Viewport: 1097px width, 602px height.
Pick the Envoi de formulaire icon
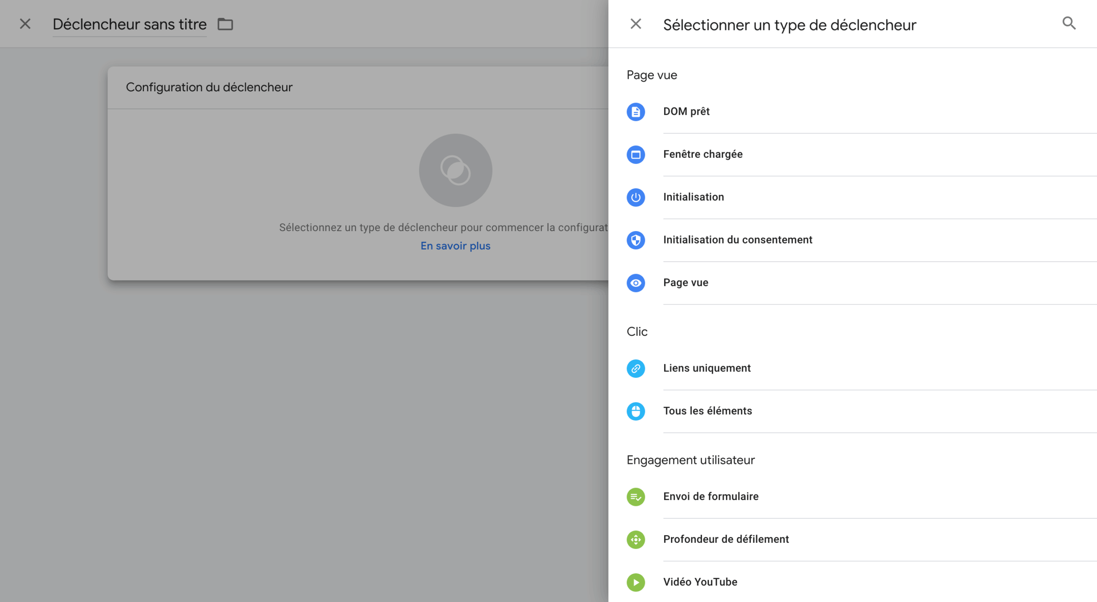[x=635, y=497]
